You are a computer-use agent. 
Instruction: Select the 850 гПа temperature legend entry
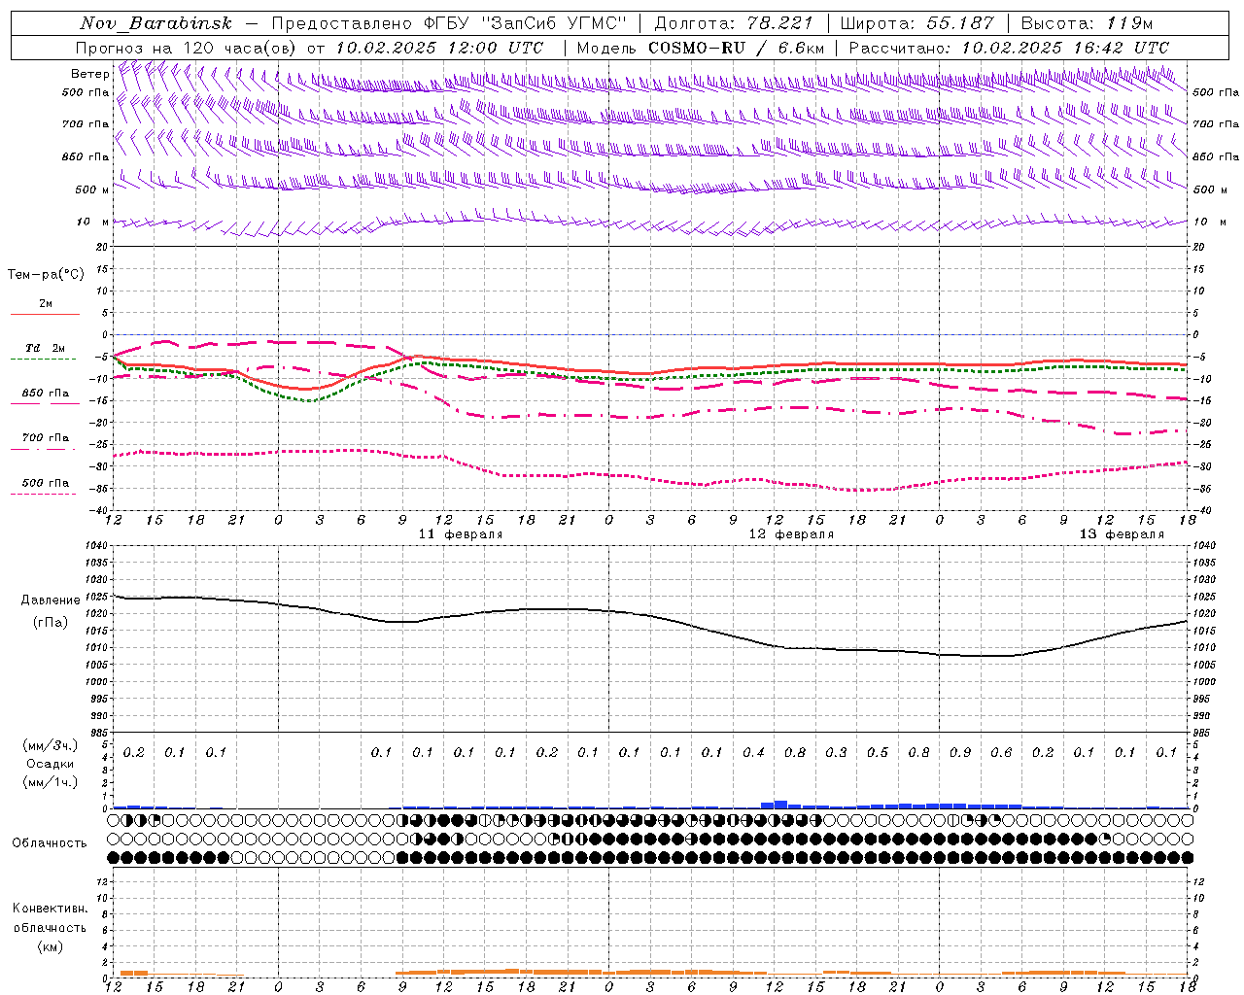[x=46, y=397]
